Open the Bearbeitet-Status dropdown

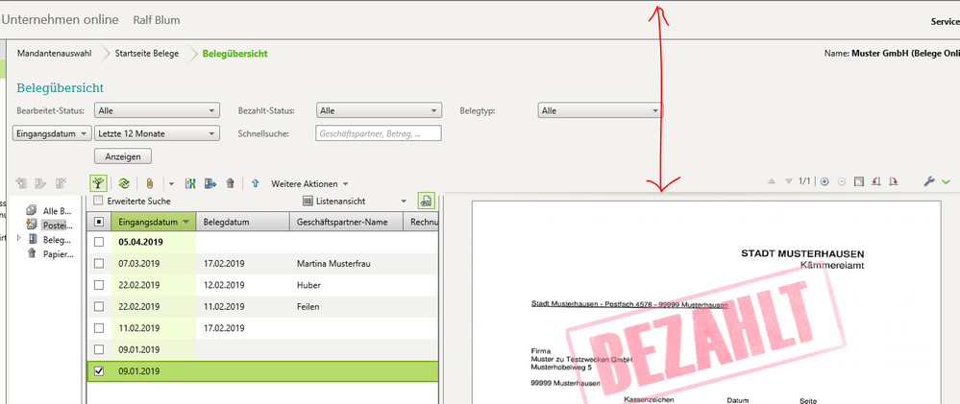pos(158,110)
